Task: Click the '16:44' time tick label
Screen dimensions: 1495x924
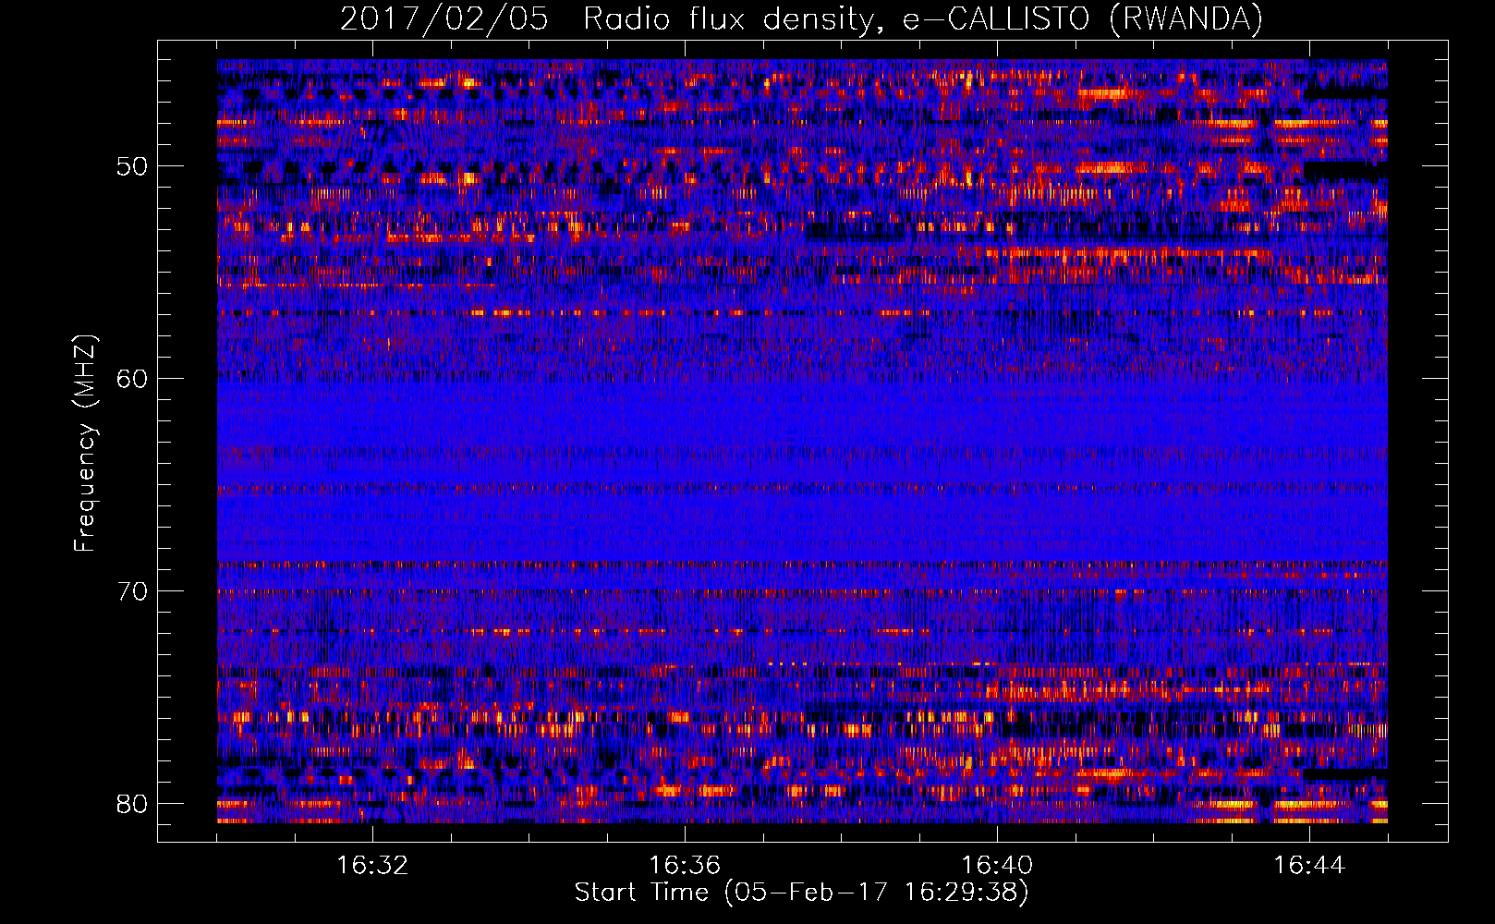Action: [x=1309, y=866]
